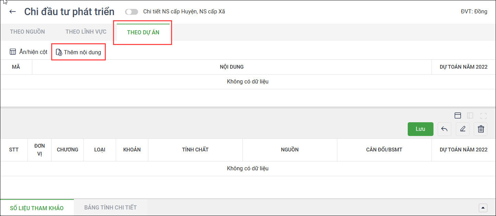Toggle Chi tiết NS cấp Huyện, NS cấp Xã
This screenshot has width=496, height=216.
coord(131,12)
